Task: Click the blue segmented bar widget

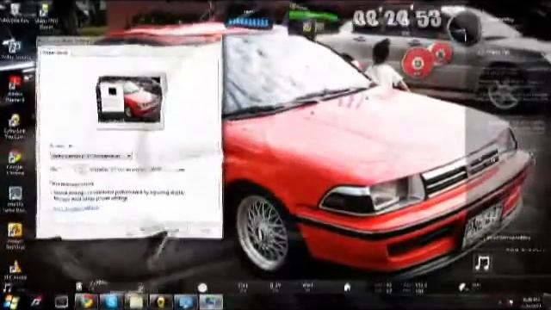Action: (250, 22)
